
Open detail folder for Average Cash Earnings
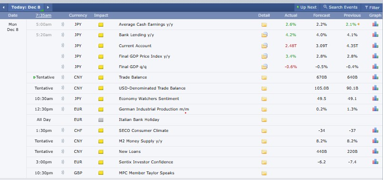[264, 24]
